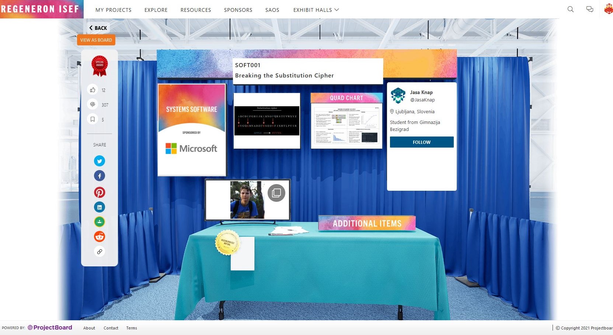Go back with the Back button
Viewport: 613px width, 335px height.
(x=98, y=28)
